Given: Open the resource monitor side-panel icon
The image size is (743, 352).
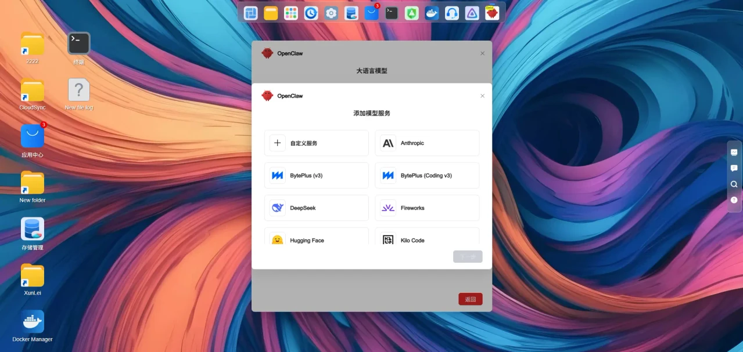Looking at the screenshot, I should [x=734, y=153].
